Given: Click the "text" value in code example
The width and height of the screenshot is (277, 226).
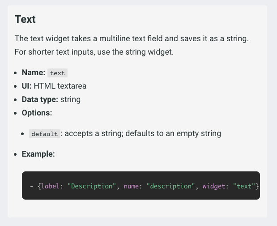Looking at the screenshot, I should (244, 185).
